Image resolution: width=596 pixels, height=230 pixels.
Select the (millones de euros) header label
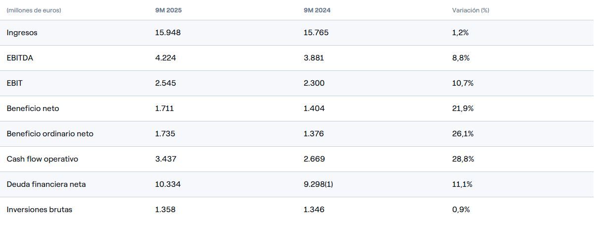34,10
